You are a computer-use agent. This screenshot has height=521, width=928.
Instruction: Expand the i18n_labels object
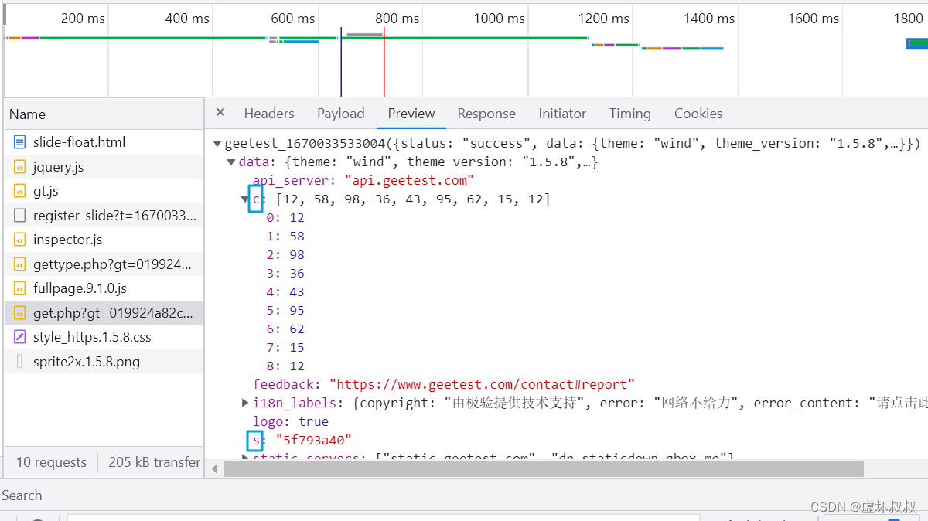pos(245,403)
